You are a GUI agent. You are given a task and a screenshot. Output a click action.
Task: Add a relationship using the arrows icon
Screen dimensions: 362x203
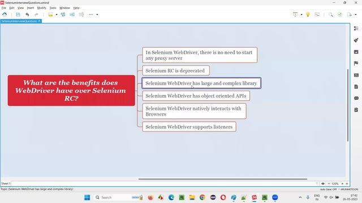click(x=63, y=15)
